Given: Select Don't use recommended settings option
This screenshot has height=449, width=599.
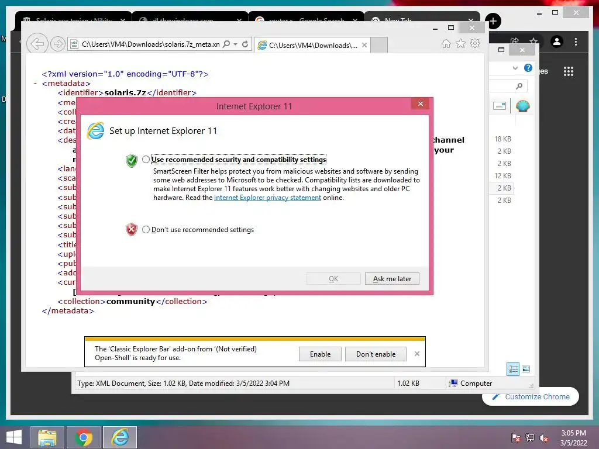Looking at the screenshot, I should click(146, 230).
